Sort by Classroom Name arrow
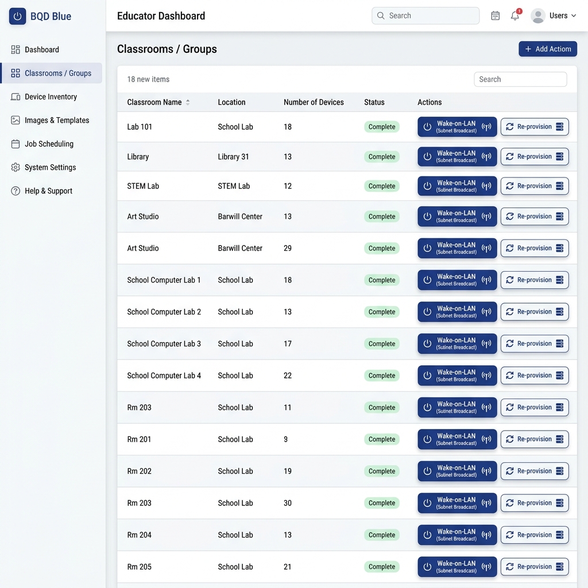The height and width of the screenshot is (588, 588). point(188,102)
